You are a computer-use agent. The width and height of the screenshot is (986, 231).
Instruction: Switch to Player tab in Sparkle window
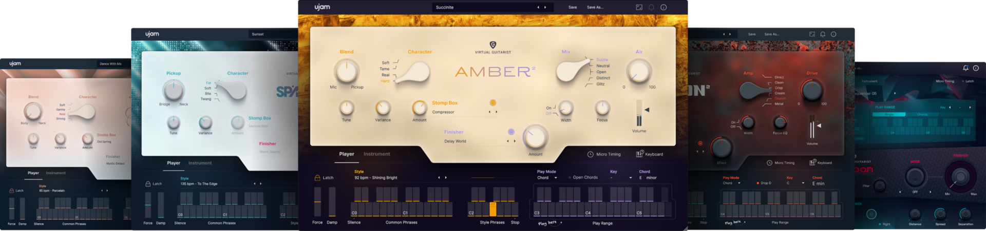click(174, 163)
